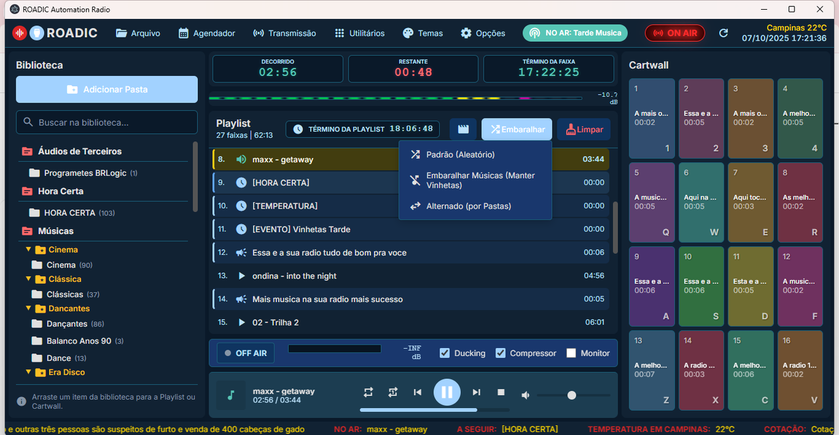Toggle the repeat-one button in player
This screenshot has height=435, width=839.
(x=393, y=392)
